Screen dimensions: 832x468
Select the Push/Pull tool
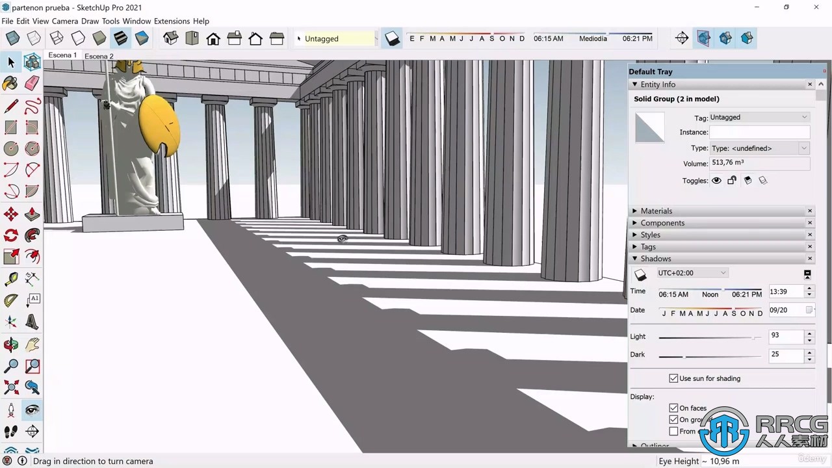tap(32, 214)
